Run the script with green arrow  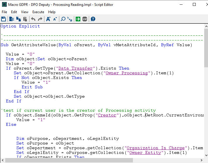coord(78,19)
